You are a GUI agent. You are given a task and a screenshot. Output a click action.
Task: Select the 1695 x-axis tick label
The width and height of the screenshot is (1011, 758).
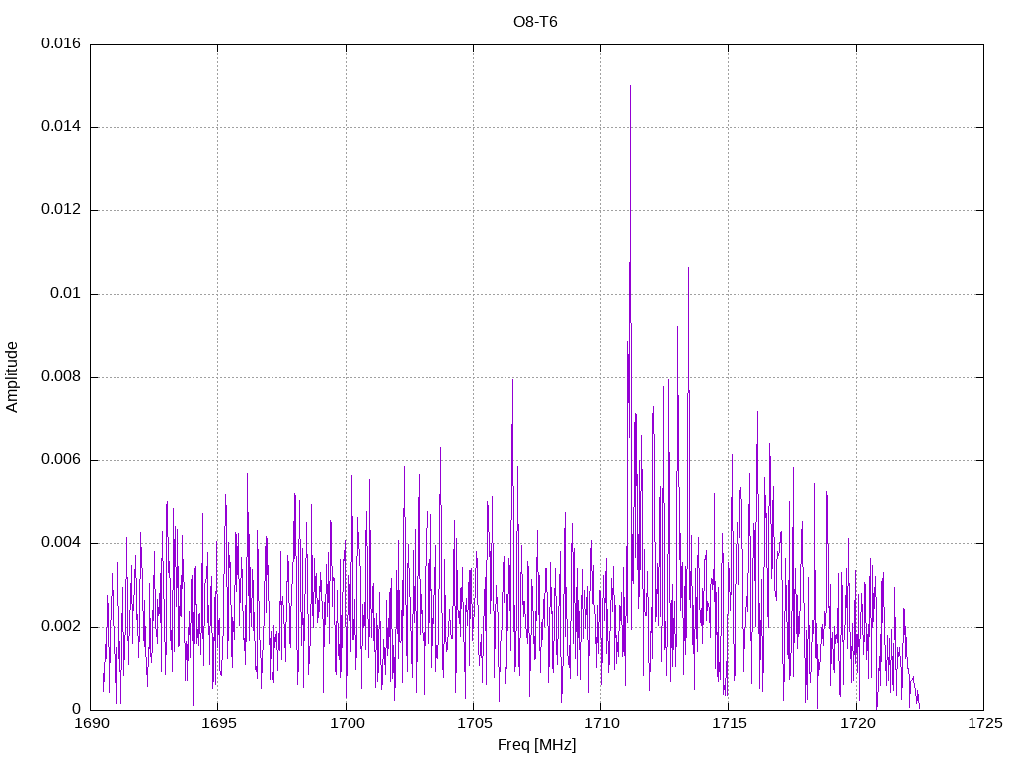pyautogui.click(x=218, y=723)
